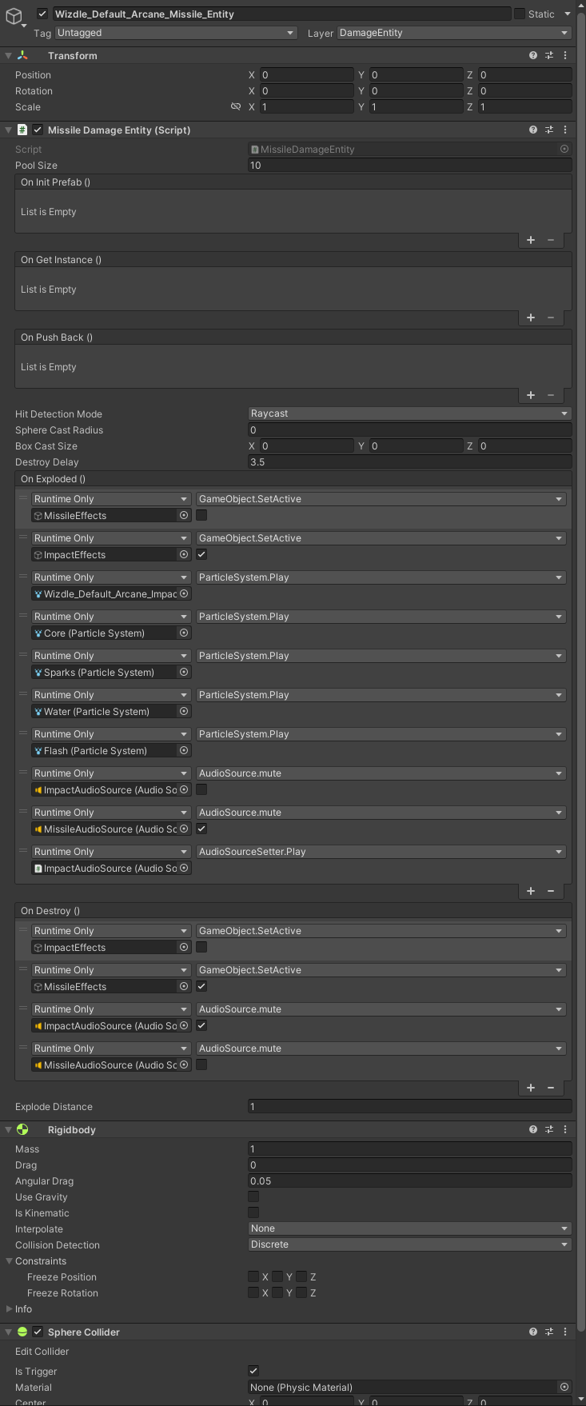Click the Sphere Collider component icon
Screen dimensions: 586x1406
[22, 1332]
